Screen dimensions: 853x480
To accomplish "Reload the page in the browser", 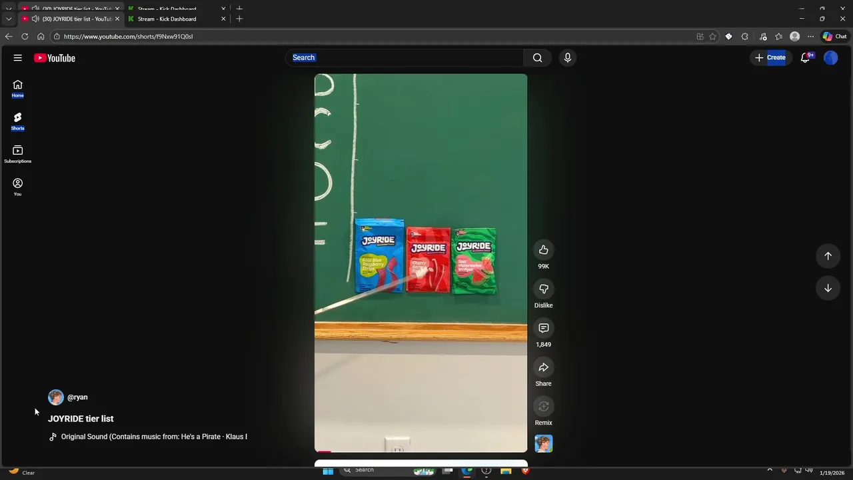I will (x=25, y=37).
